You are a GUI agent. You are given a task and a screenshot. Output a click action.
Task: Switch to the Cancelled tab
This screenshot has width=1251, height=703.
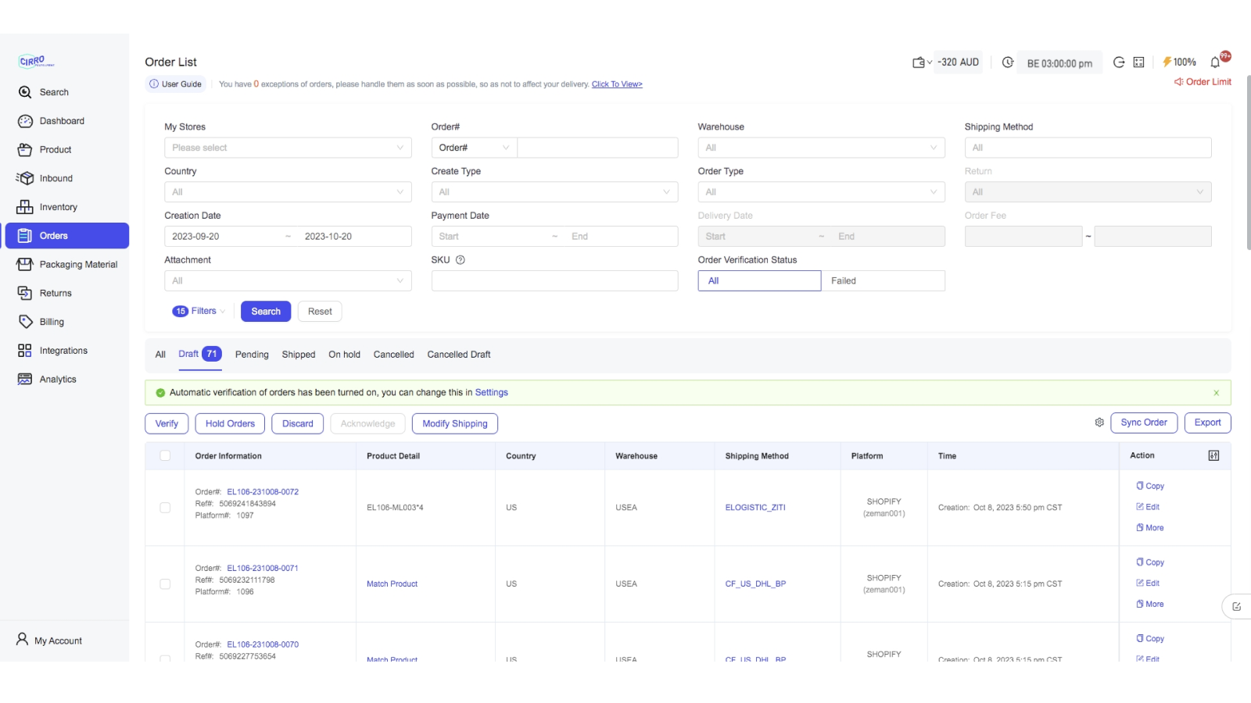pos(394,355)
